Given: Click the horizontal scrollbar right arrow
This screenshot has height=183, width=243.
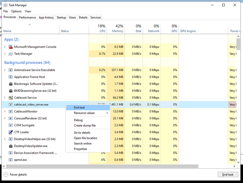Looking at the screenshot, I should (x=234, y=166).
